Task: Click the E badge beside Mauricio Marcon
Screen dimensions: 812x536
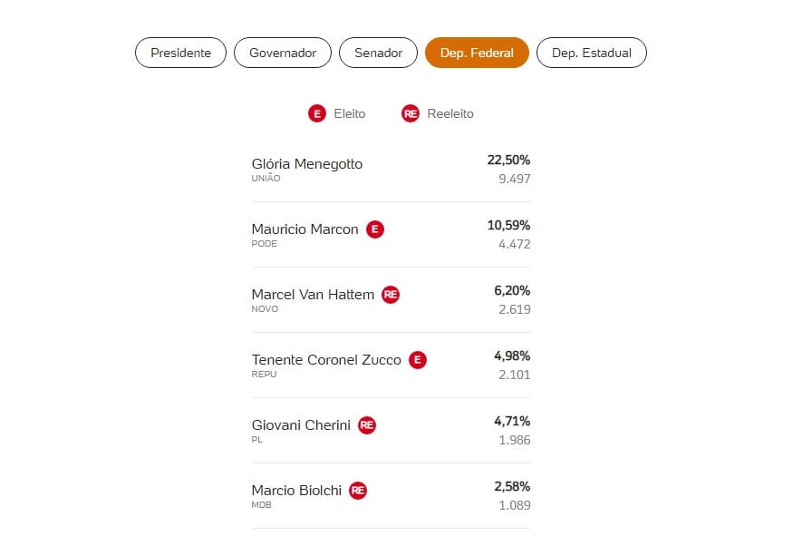Action: tap(375, 229)
